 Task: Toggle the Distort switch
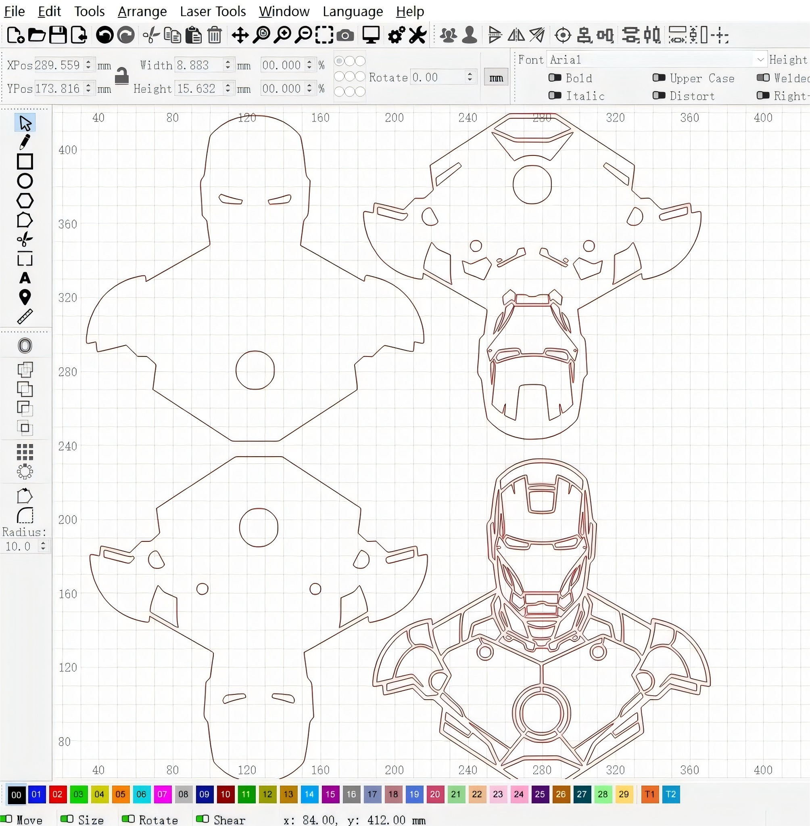coord(659,95)
